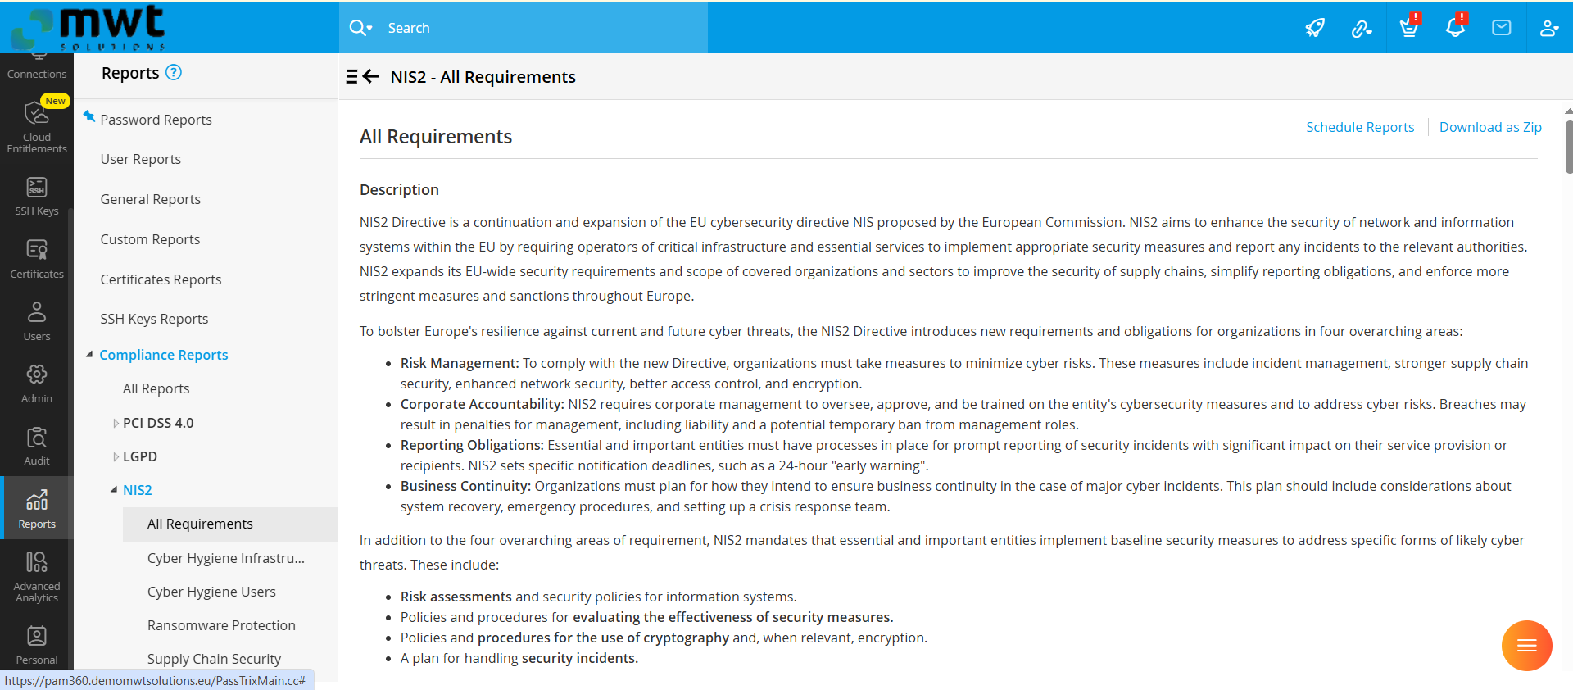Click the orange floating menu button

click(x=1526, y=646)
